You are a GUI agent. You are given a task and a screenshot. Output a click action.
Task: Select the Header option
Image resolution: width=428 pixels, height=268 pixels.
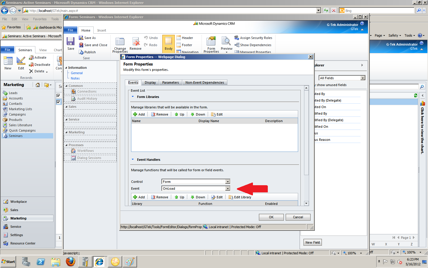[185, 38]
